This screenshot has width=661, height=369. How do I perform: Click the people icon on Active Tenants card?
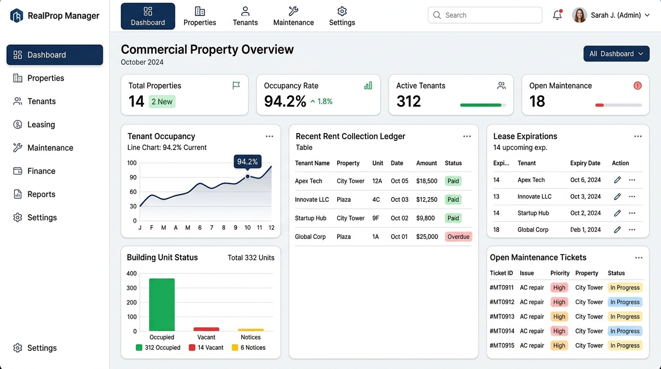click(x=502, y=86)
